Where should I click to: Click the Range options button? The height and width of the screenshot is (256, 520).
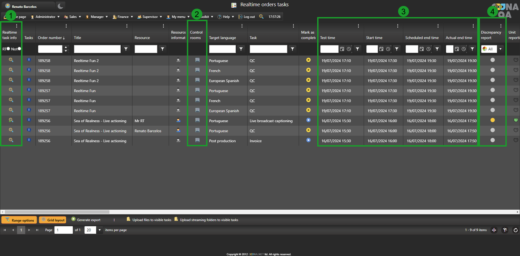(19, 220)
